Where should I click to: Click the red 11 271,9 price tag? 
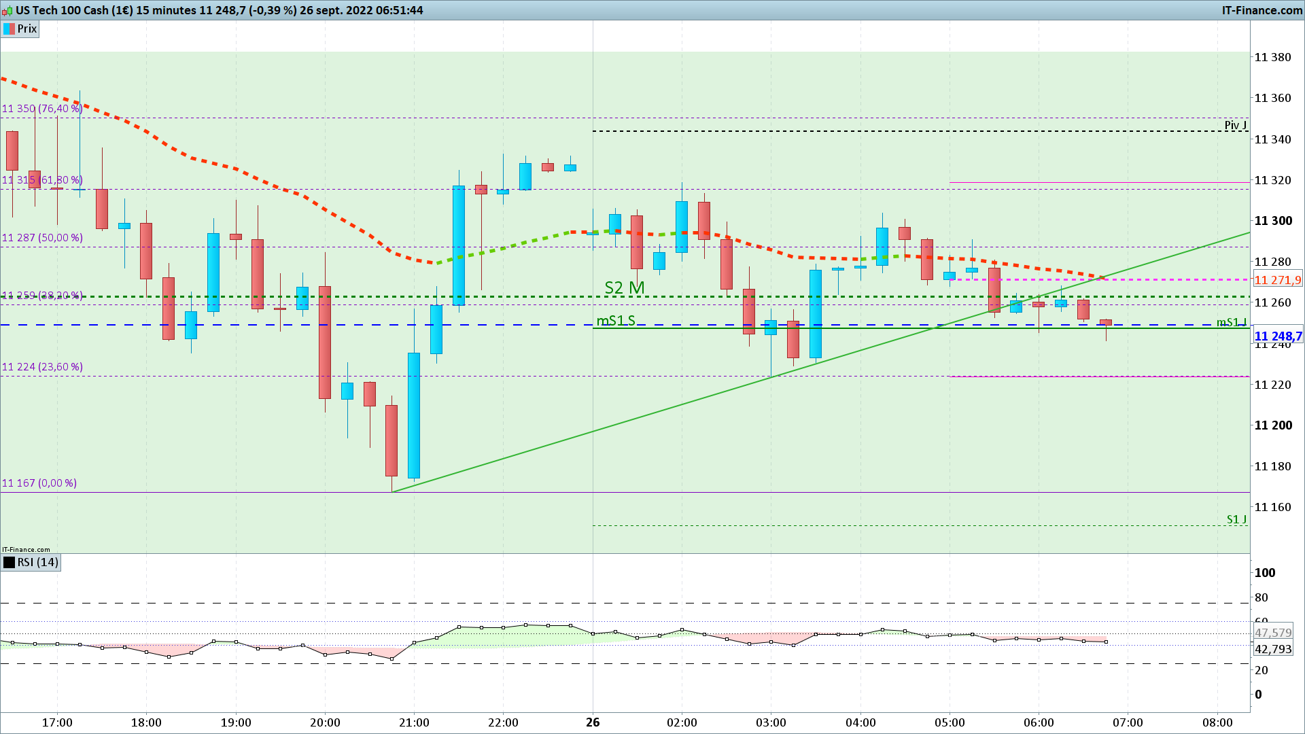1277,280
